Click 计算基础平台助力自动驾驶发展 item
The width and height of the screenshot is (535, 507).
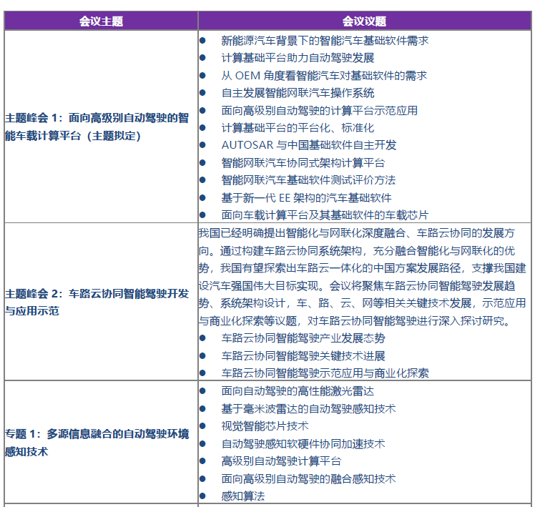298,58
